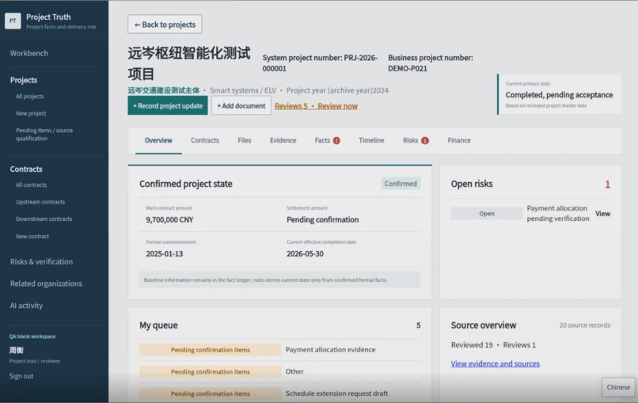
Task: Click Add document button
Action: [241, 105]
